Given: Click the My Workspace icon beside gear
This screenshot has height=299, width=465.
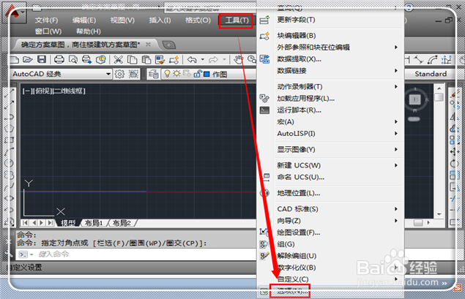Looking at the screenshot, I should pos(133,74).
